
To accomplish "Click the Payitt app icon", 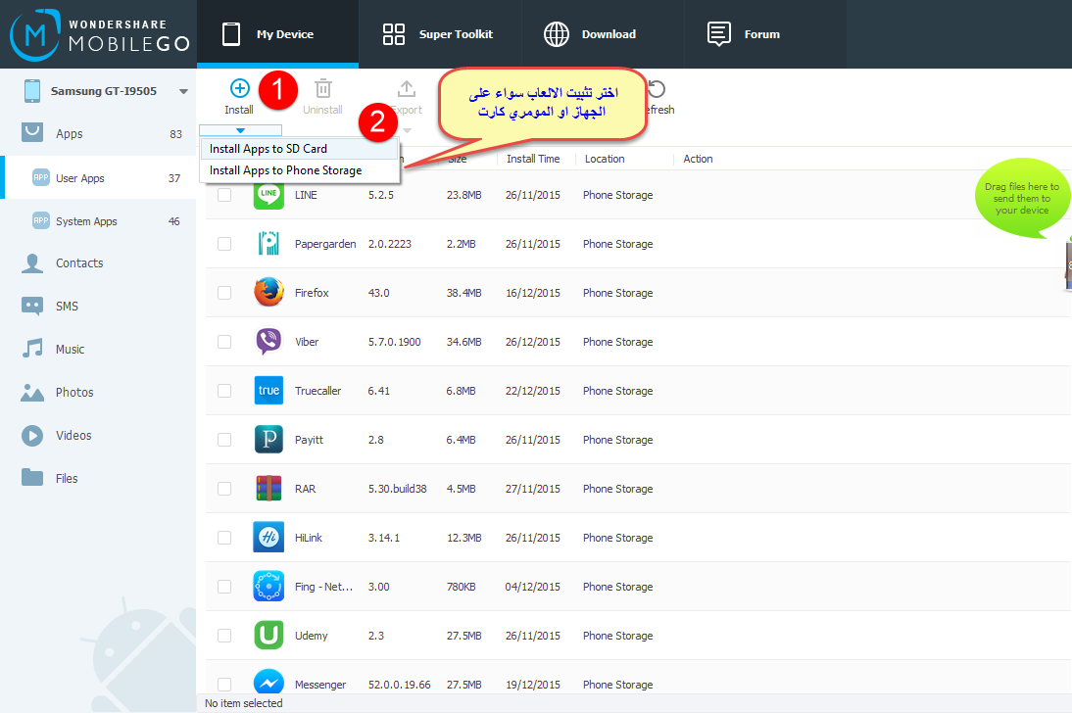I will [268, 440].
